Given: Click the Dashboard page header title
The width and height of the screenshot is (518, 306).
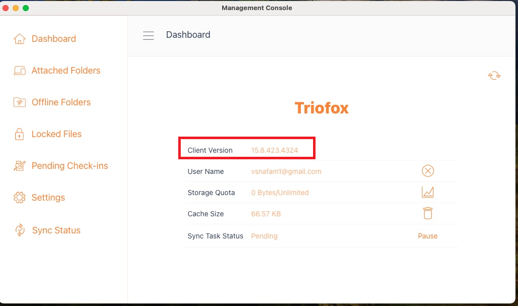Looking at the screenshot, I should click(188, 35).
